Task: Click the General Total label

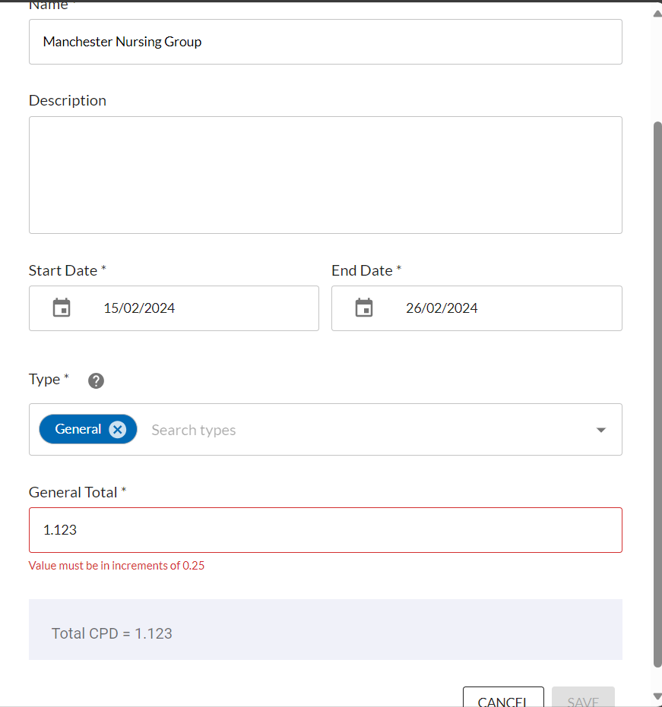Action: click(x=73, y=492)
